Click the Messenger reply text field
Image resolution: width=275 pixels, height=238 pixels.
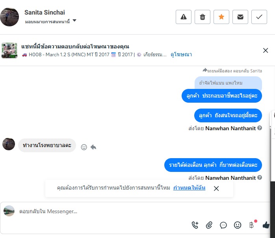pyautogui.click(x=98, y=211)
